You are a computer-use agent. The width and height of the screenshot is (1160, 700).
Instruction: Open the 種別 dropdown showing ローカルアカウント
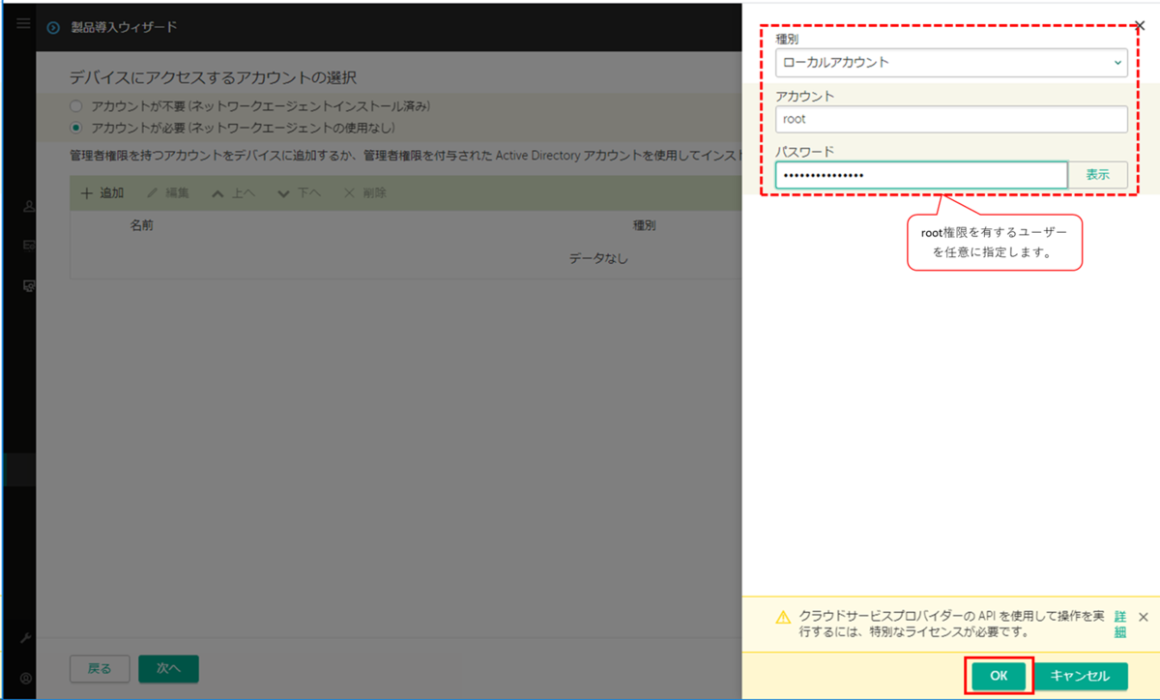951,61
